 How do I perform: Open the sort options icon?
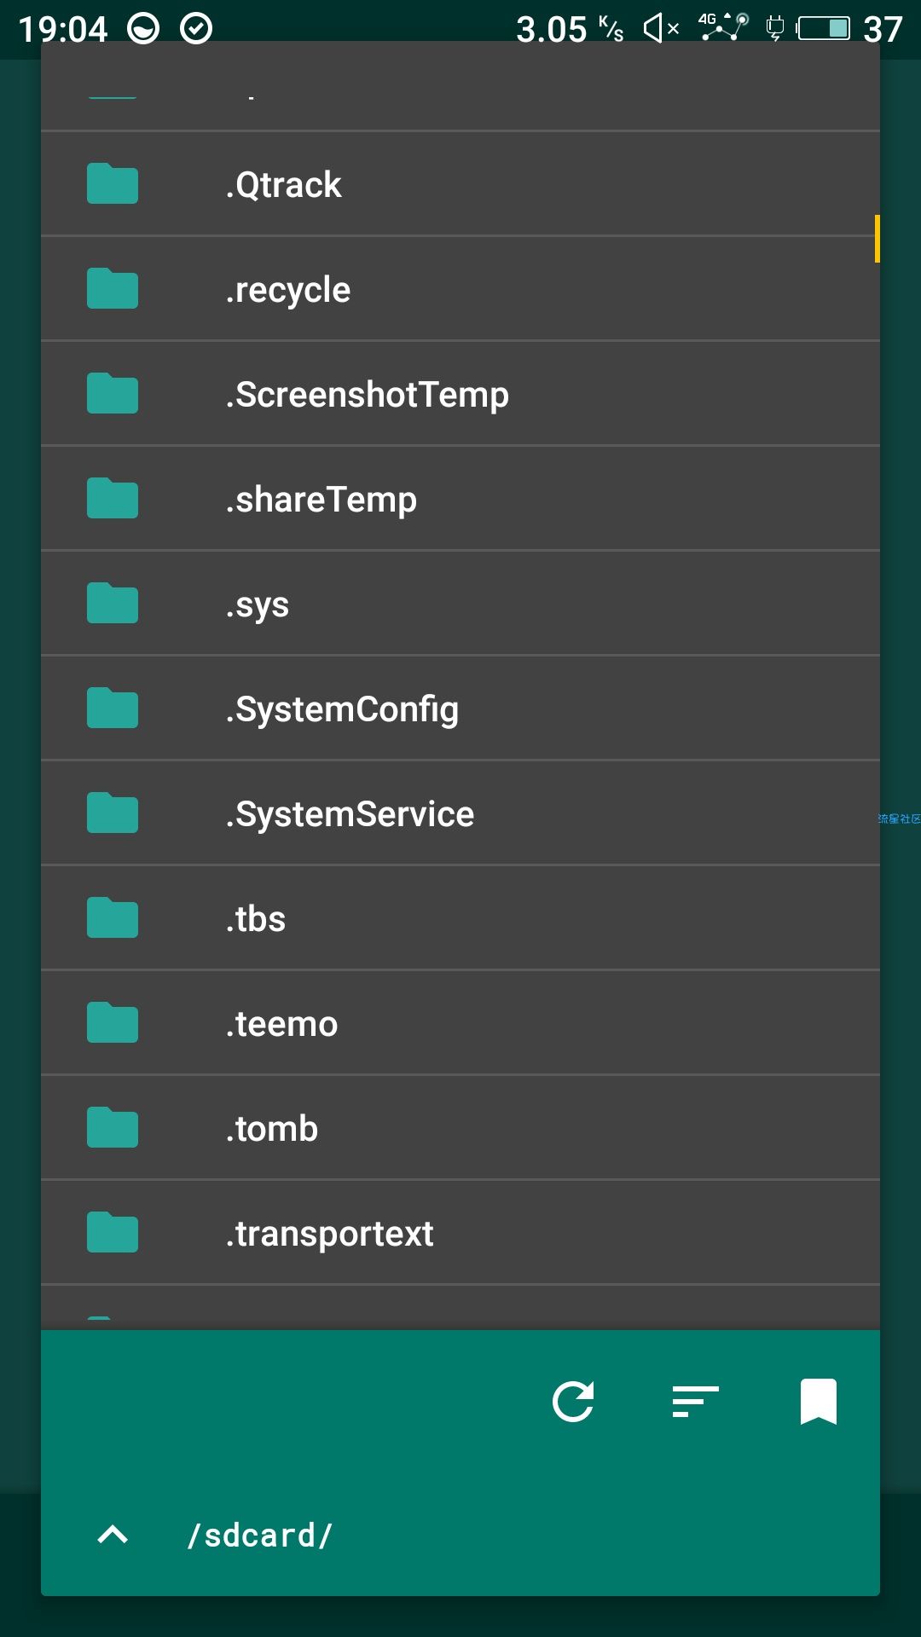click(x=695, y=1402)
